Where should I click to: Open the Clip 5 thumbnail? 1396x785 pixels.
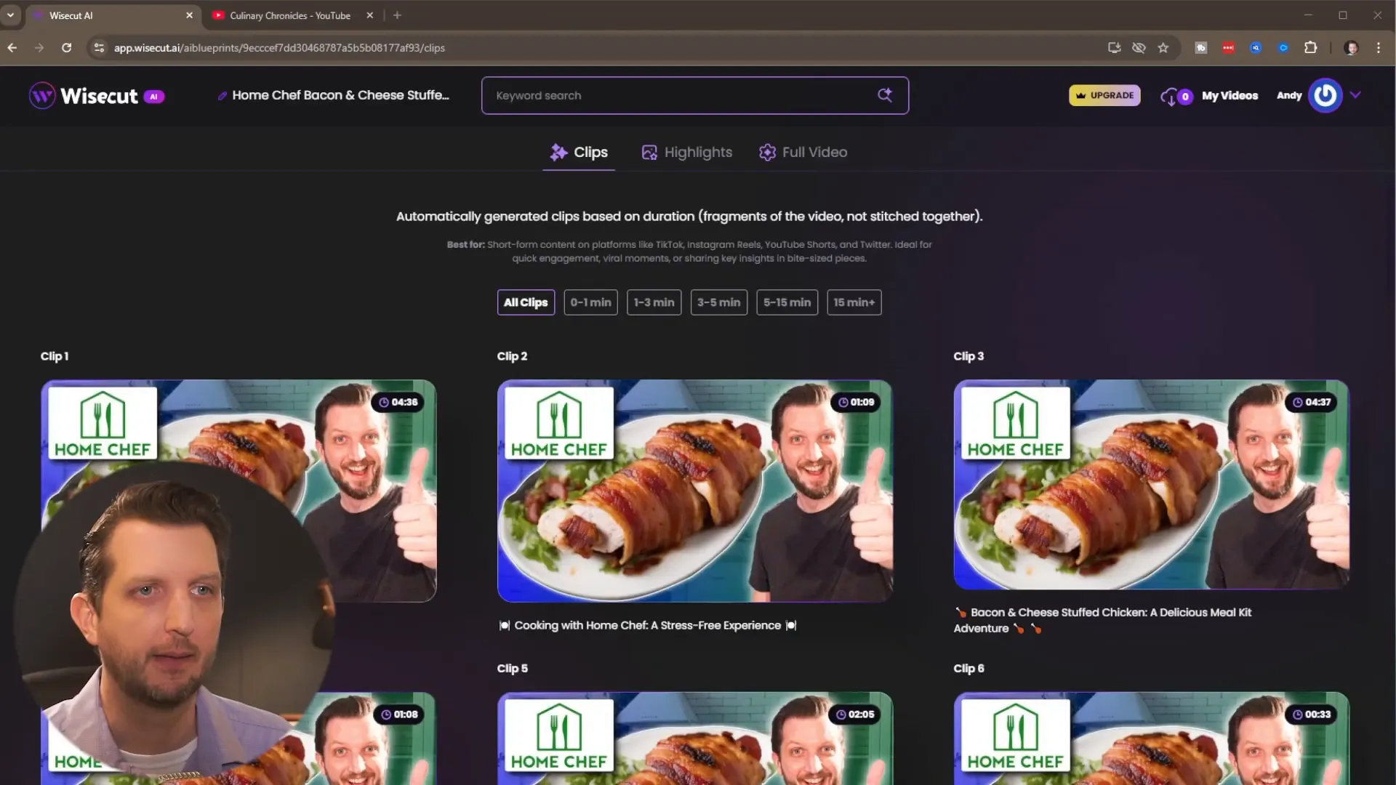click(x=694, y=738)
